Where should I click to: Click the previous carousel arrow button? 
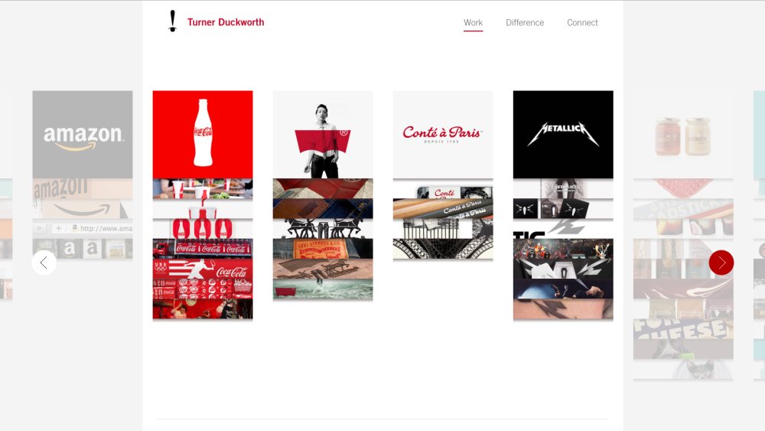point(44,263)
